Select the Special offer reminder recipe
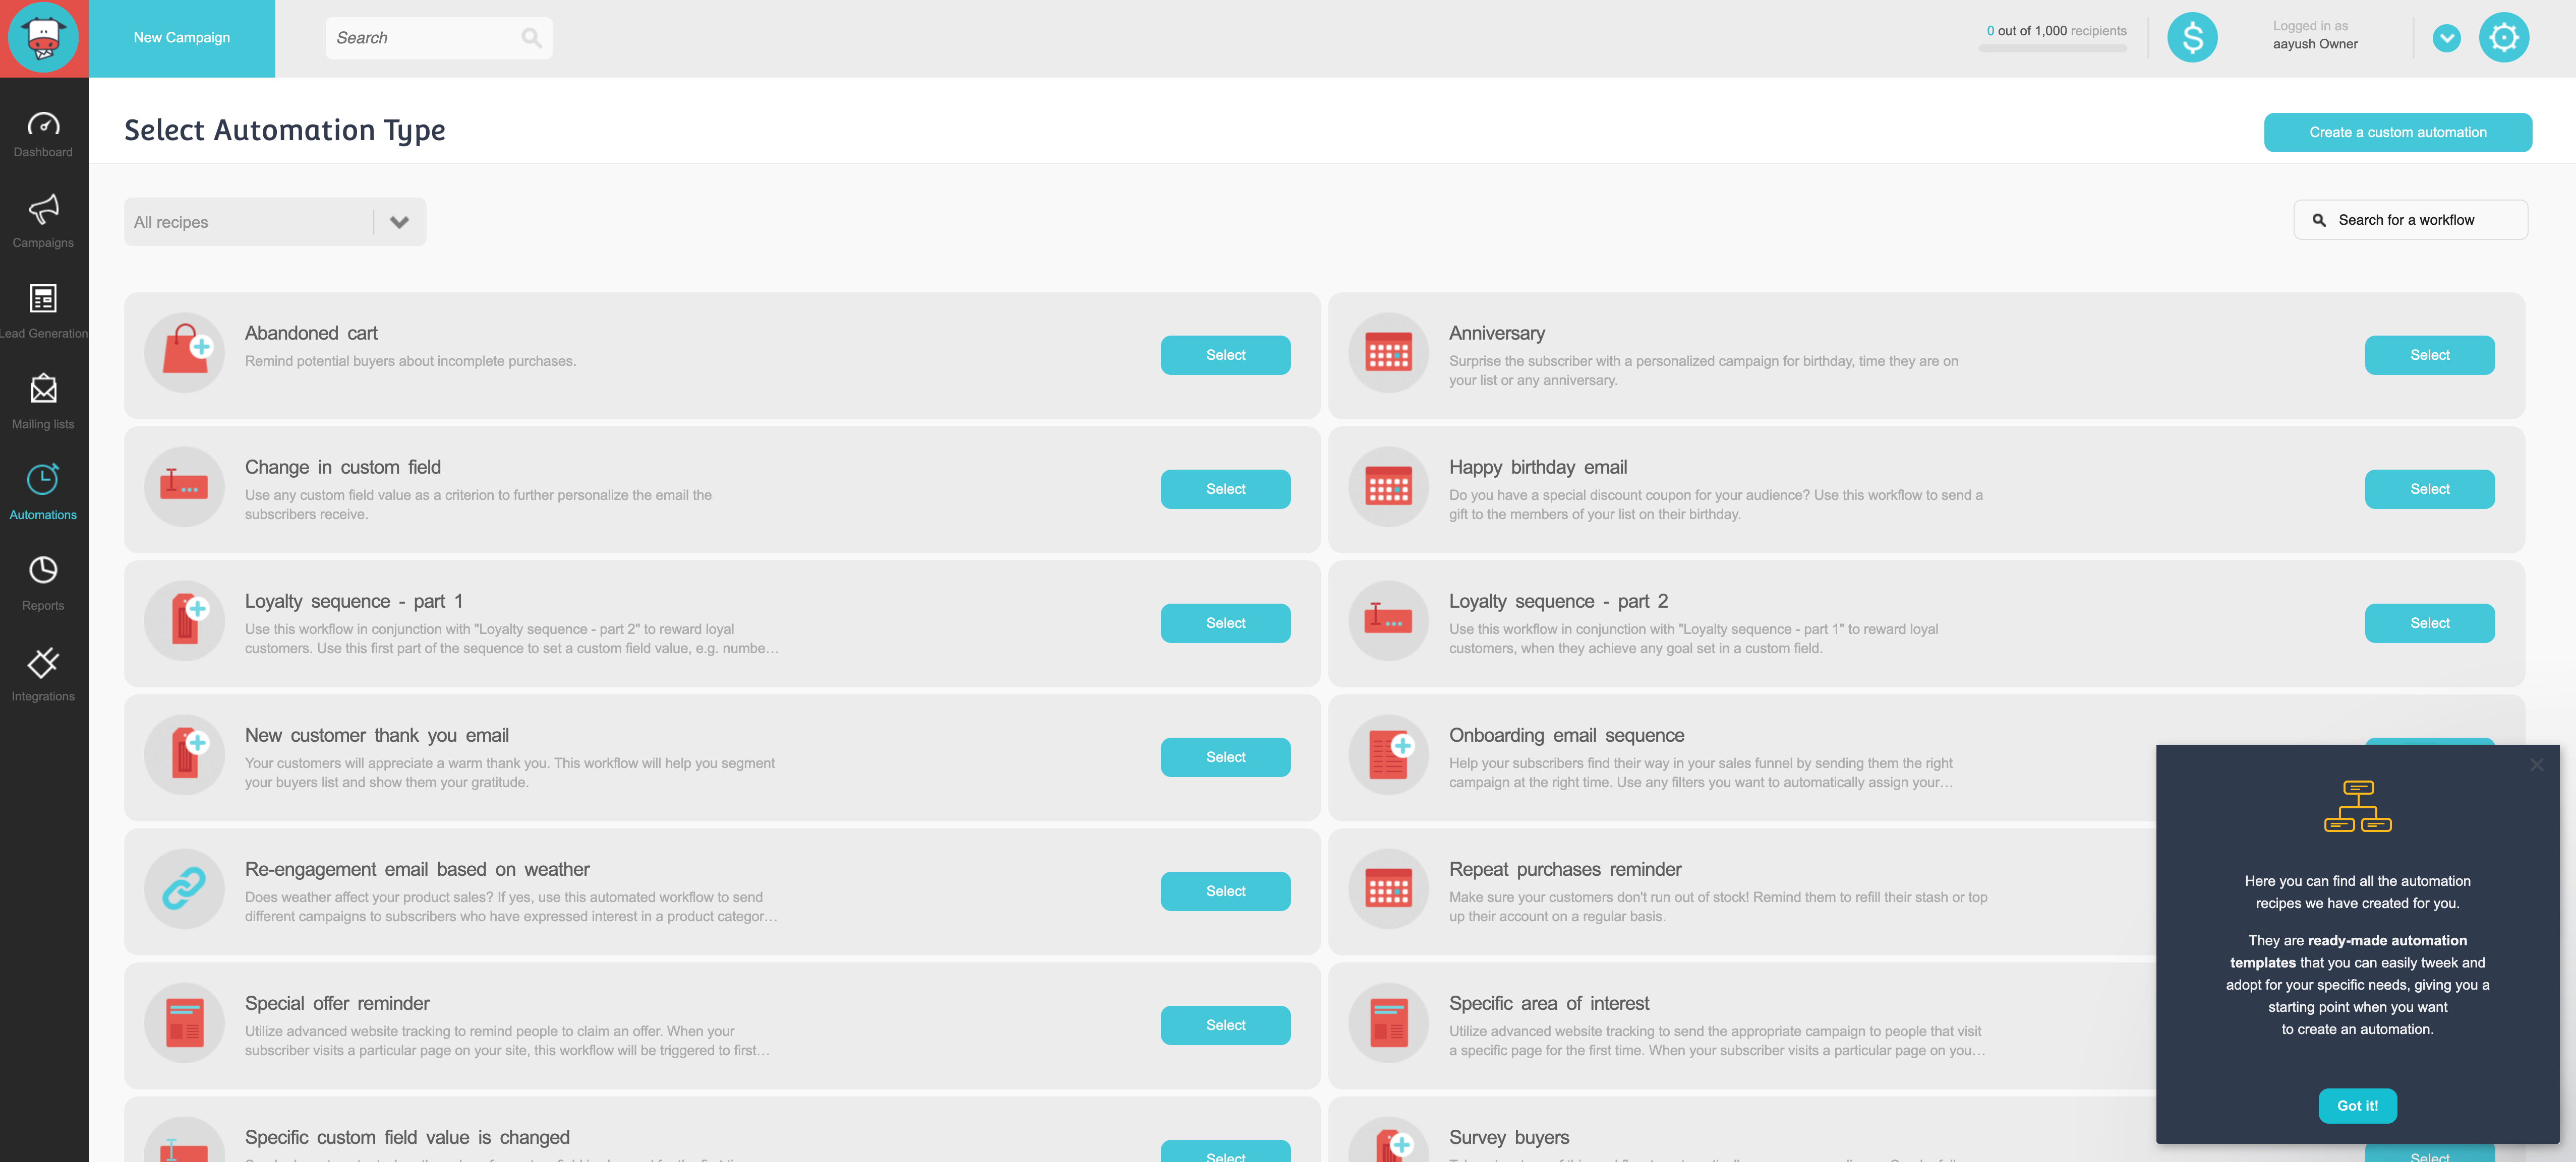The width and height of the screenshot is (2576, 1162). tap(1225, 1024)
